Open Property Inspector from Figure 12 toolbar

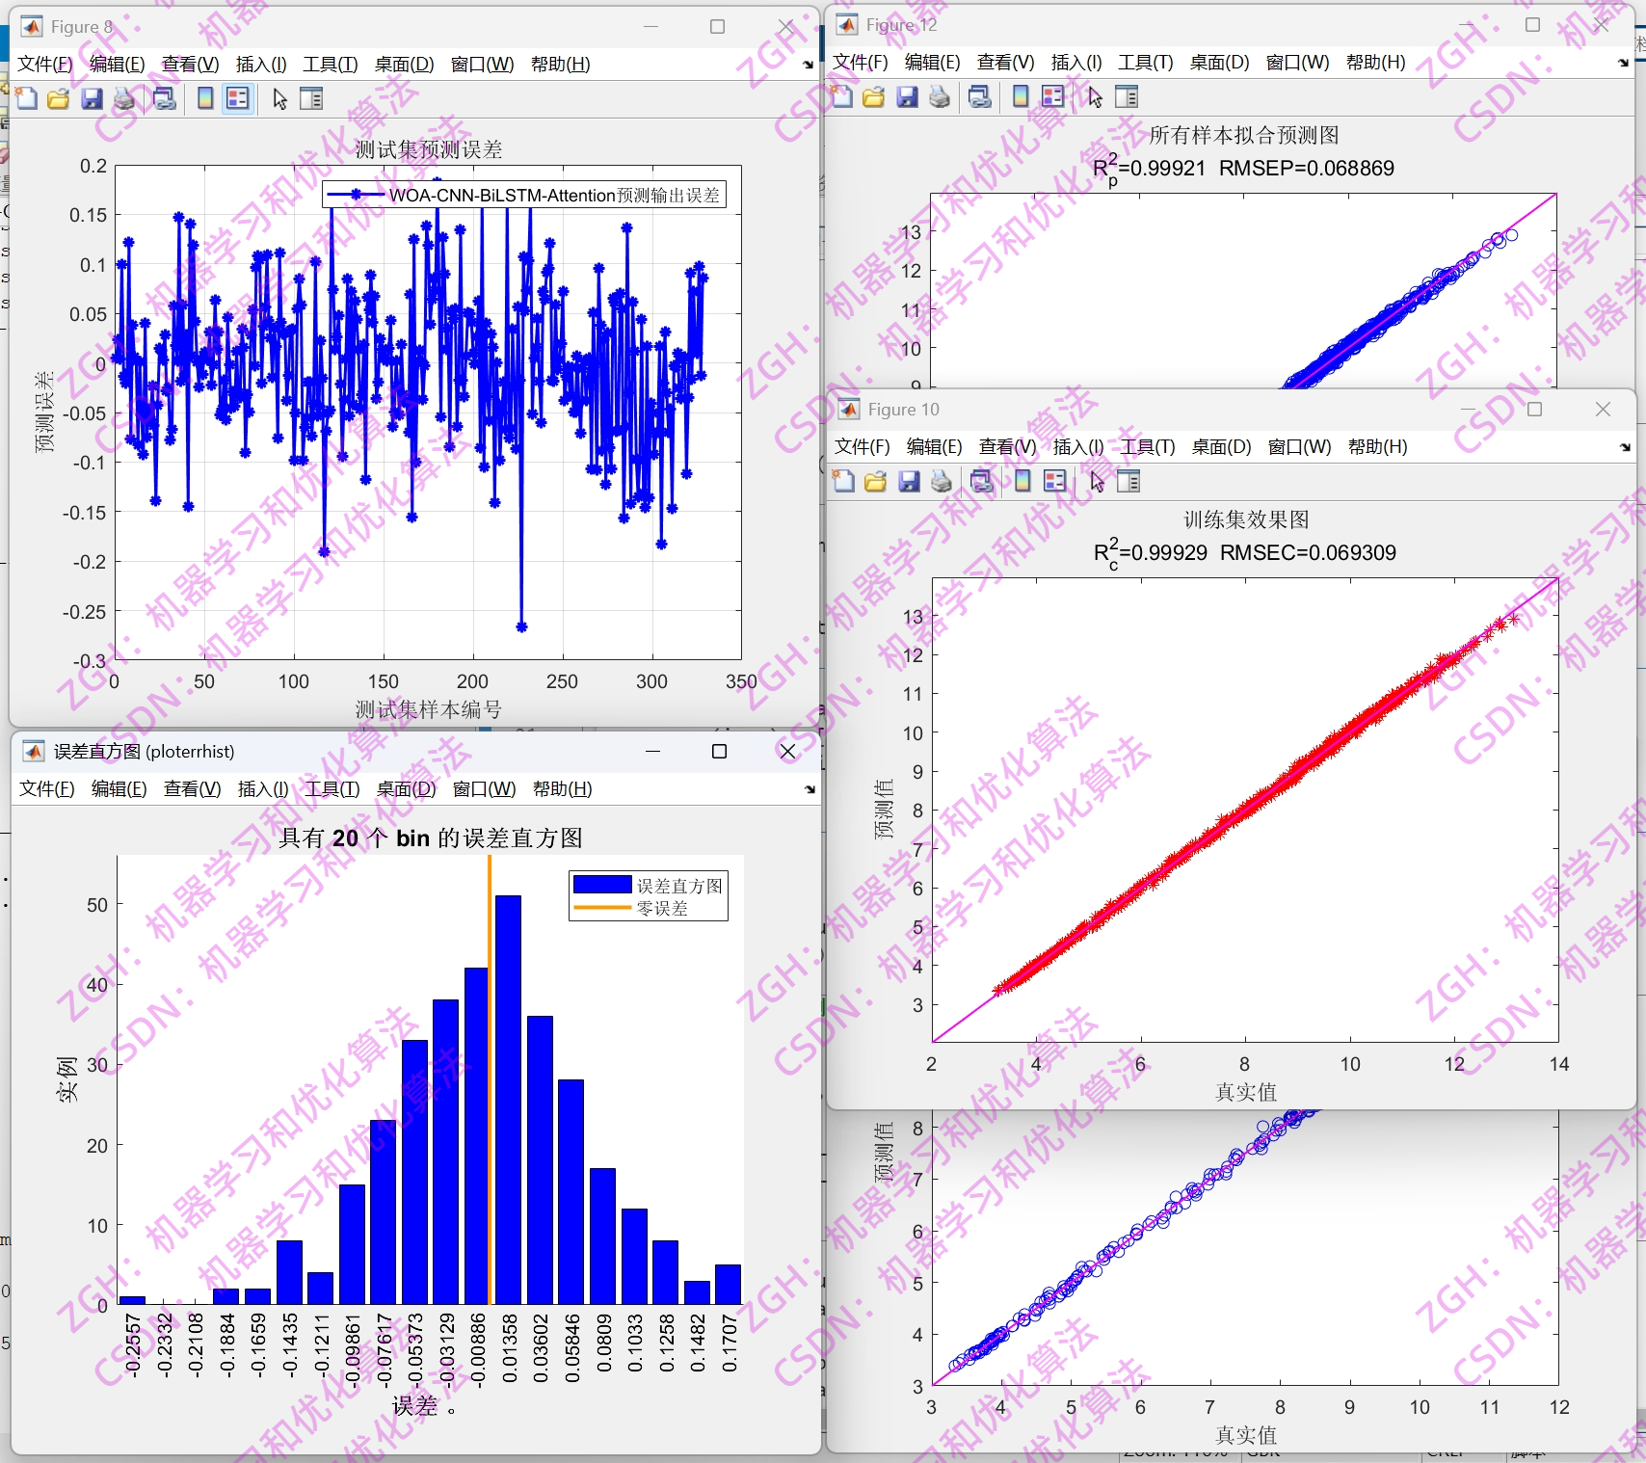pos(1127,96)
